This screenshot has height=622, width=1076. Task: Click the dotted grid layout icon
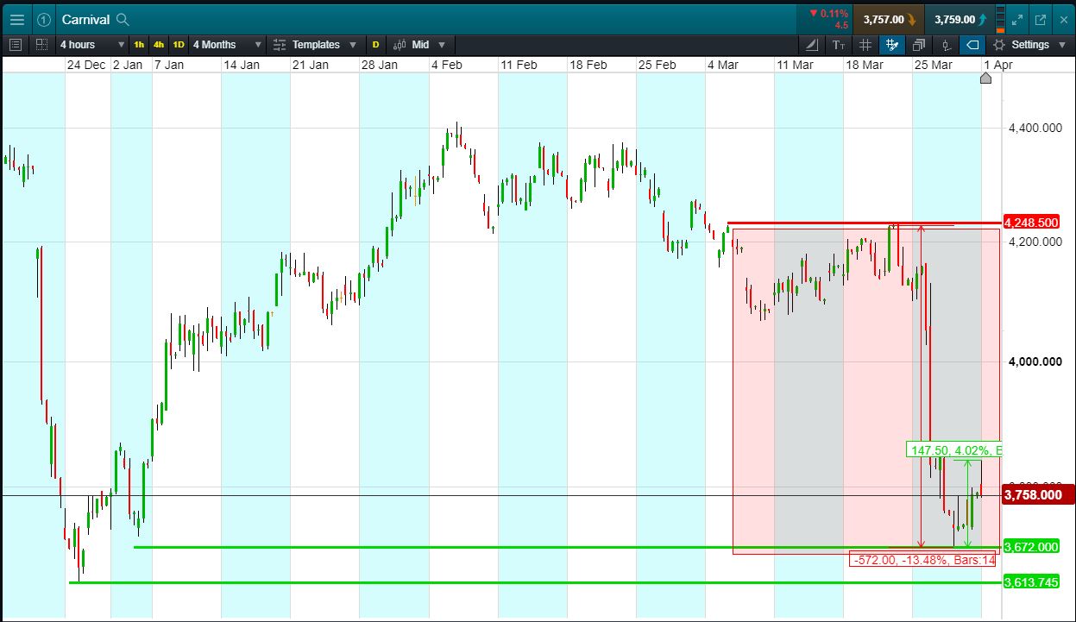tap(41, 45)
